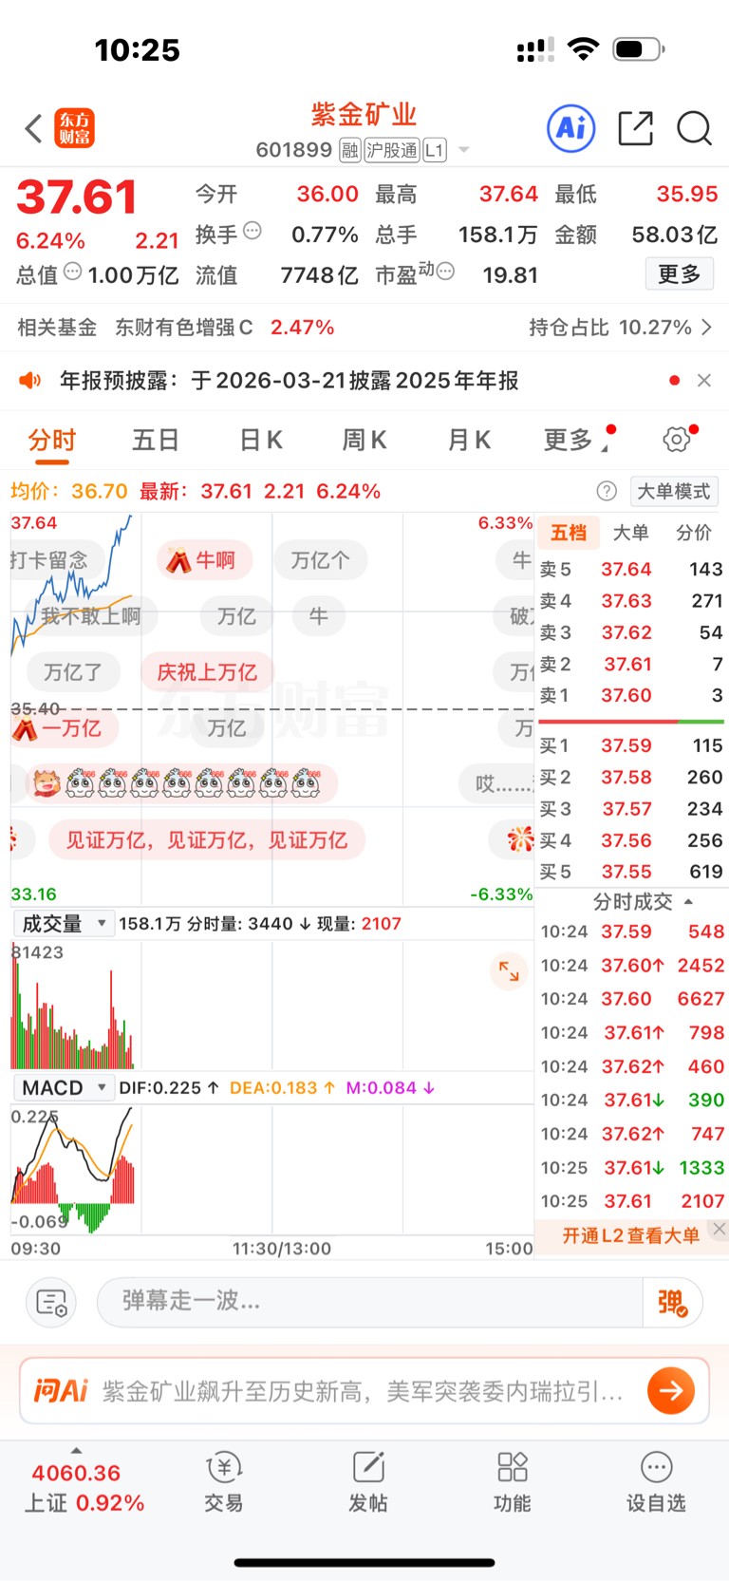Select the 分时 tab
Viewport: 729px width, 1581px height.
click(x=51, y=440)
